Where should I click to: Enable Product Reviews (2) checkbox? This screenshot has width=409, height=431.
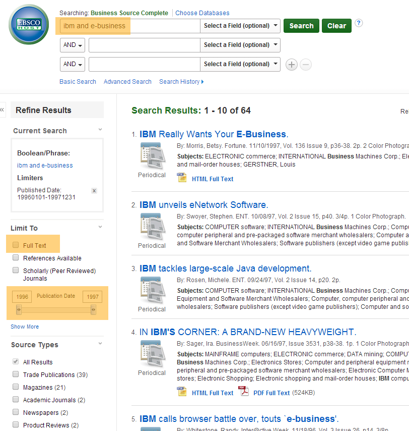point(16,424)
